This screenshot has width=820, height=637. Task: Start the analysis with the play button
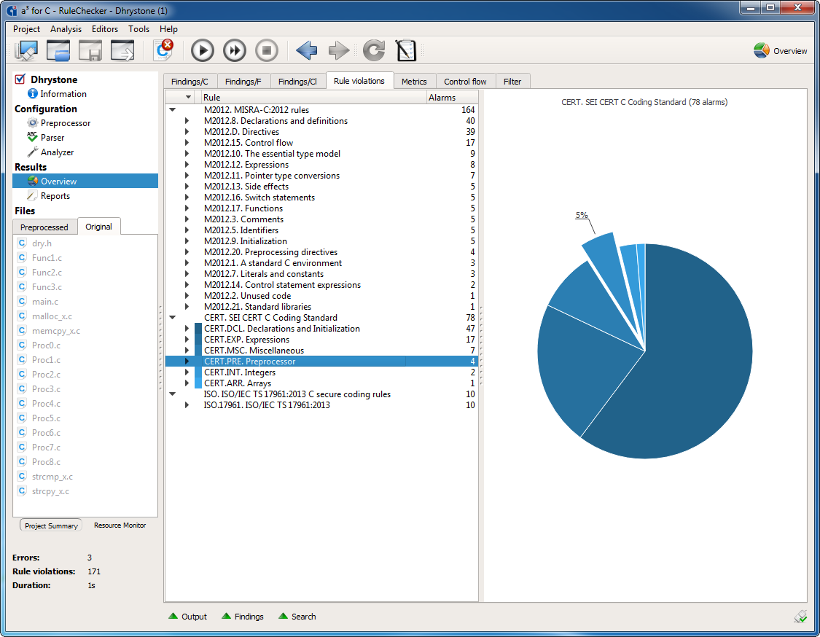point(203,51)
